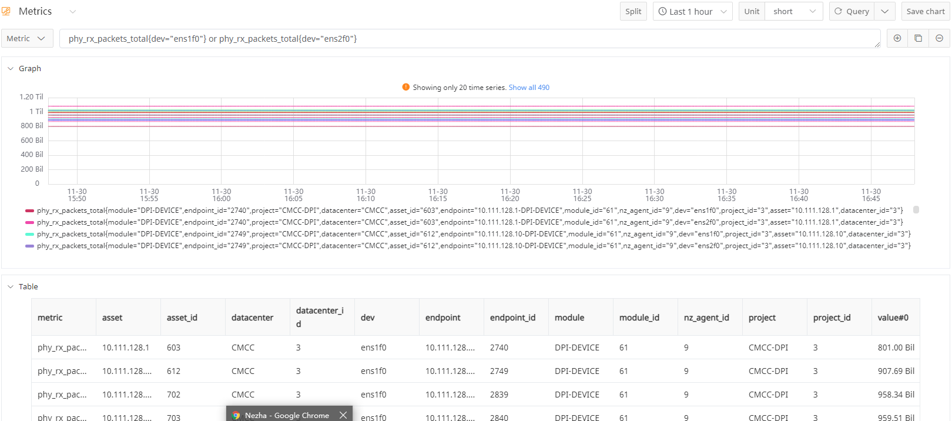Open the Metric type dropdown
952x421 pixels.
[x=26, y=38]
